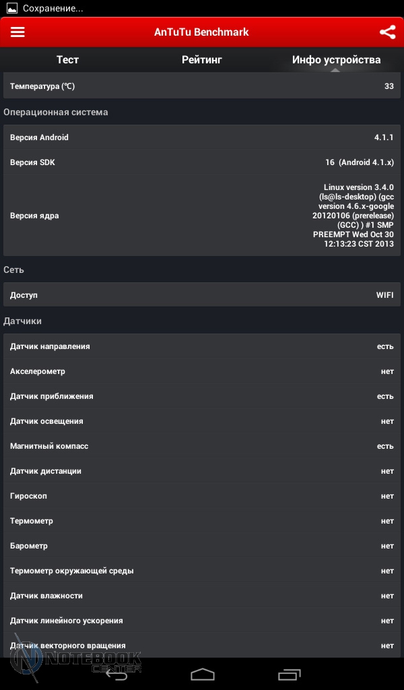
Task: Tap the screenshot saving notification icon
Action: click(11, 9)
